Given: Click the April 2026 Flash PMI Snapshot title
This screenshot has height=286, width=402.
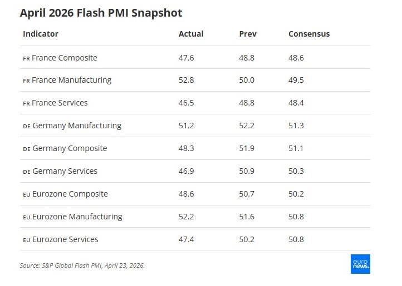Looking at the screenshot, I should (101, 13).
